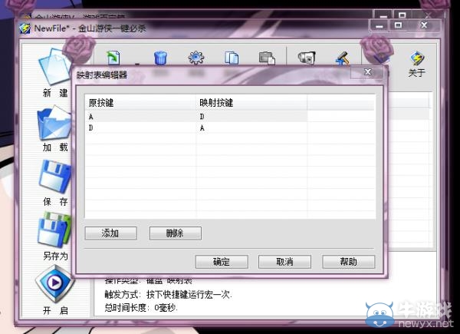The height and width of the screenshot is (334, 460).
Task: Confirm with the 确定 (OK) button
Action: [x=222, y=262]
